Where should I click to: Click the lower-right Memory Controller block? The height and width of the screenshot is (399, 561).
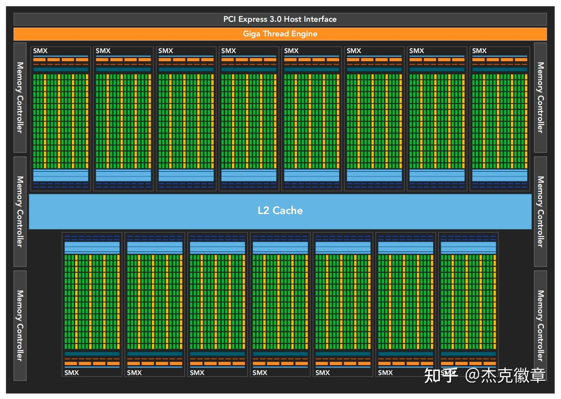(x=540, y=326)
